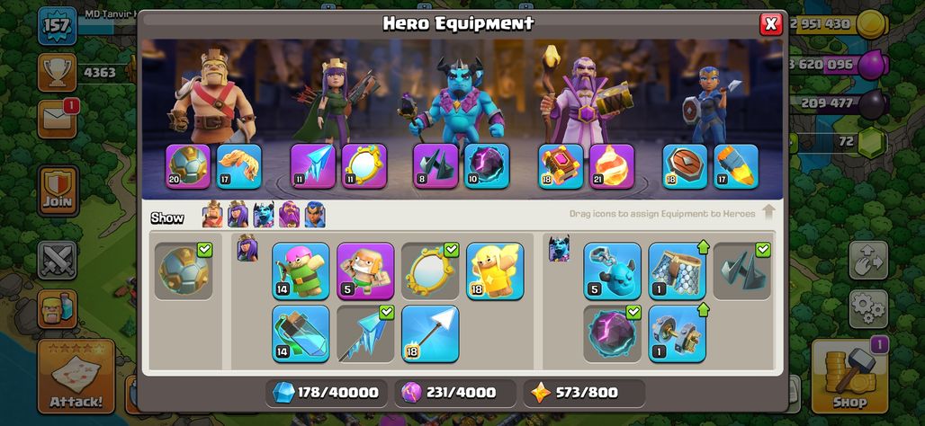The image size is (925, 426).
Task: Open Barbarian King's Spiky Ball equipped slot
Action: point(188,166)
